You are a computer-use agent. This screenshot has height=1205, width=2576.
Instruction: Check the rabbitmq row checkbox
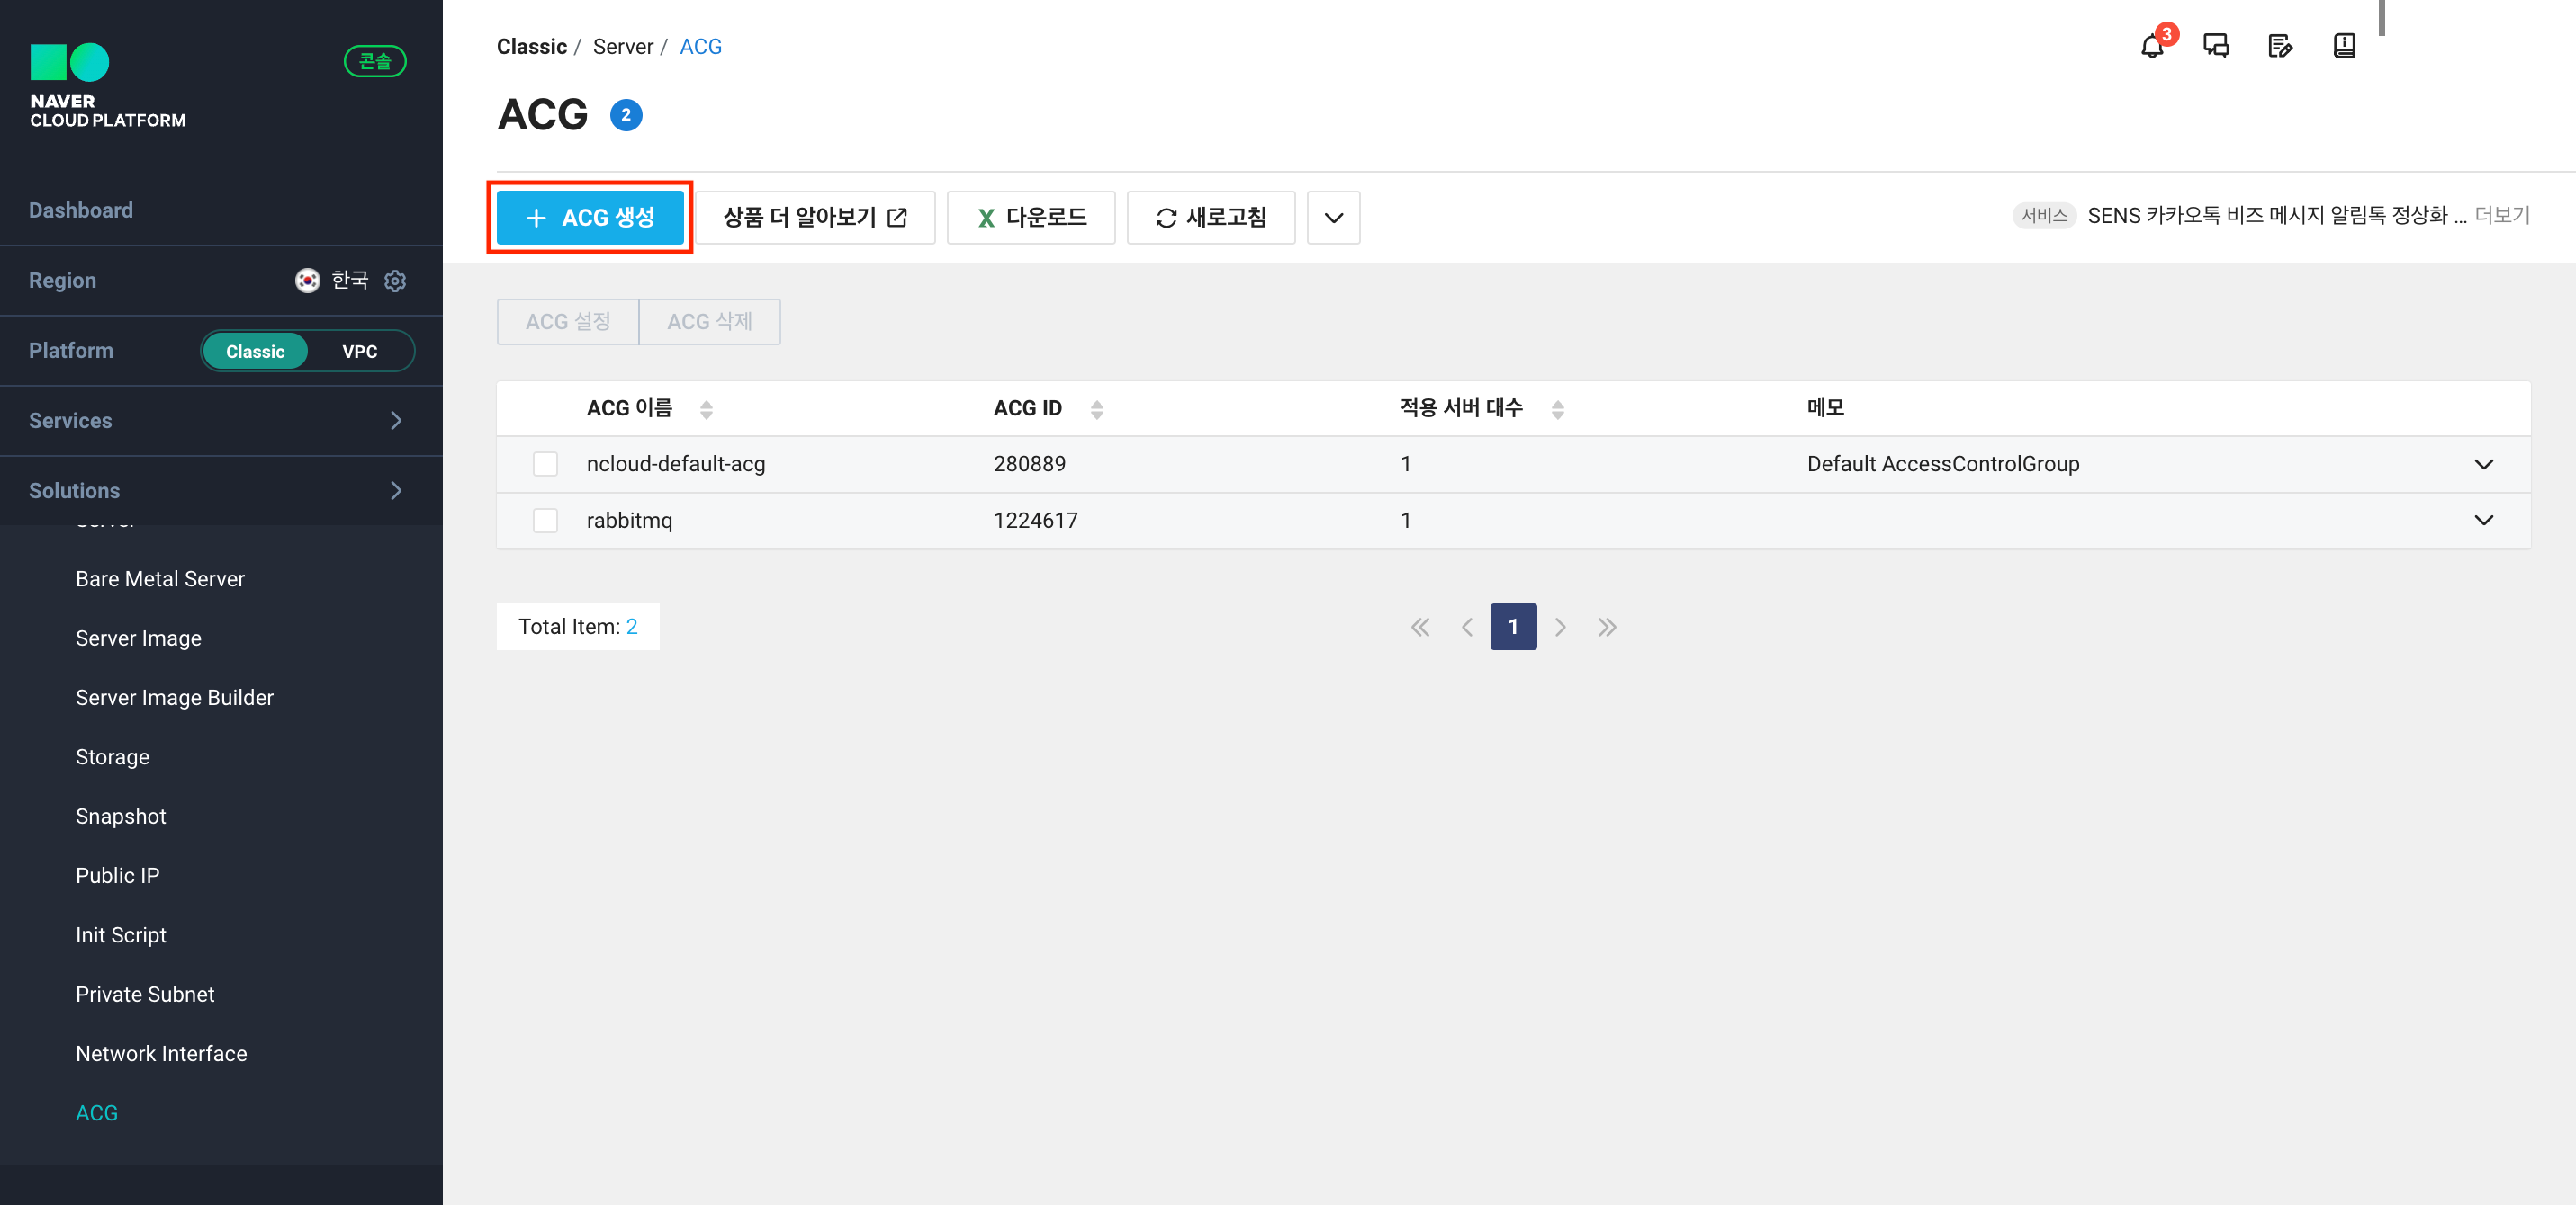(545, 521)
